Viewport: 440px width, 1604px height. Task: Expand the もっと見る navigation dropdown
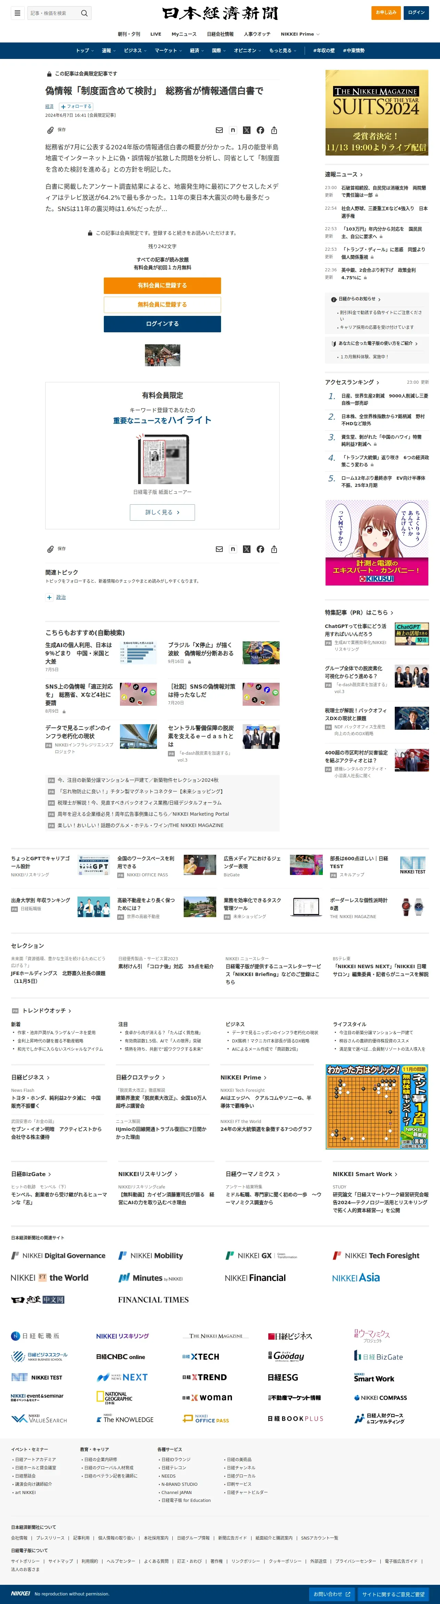282,50
